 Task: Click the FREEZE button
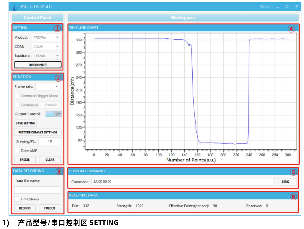coord(25,160)
